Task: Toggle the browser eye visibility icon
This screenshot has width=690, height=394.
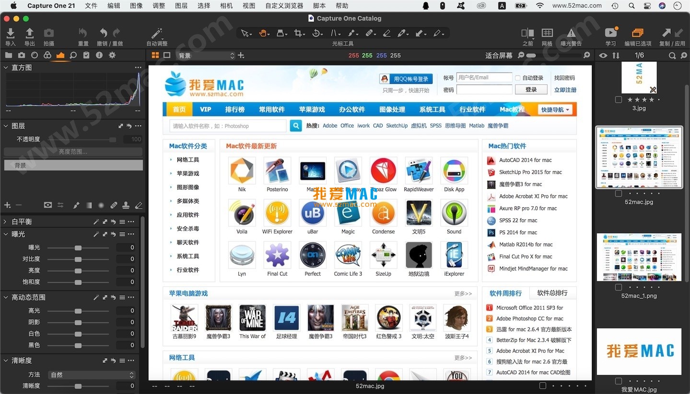Action: pyautogui.click(x=603, y=56)
